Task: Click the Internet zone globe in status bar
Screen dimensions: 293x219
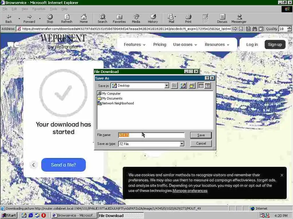Action: 252,208
